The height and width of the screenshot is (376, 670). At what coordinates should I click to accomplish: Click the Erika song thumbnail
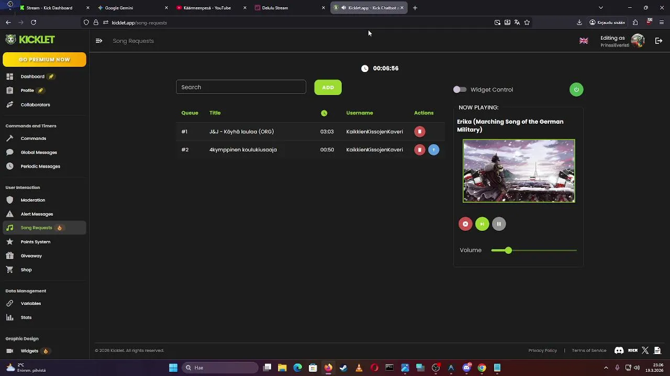pyautogui.click(x=519, y=171)
